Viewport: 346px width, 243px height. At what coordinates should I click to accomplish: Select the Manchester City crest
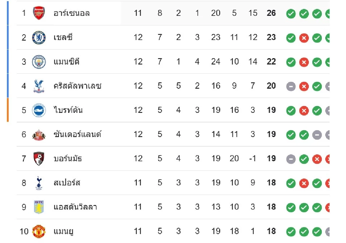[x=39, y=62]
